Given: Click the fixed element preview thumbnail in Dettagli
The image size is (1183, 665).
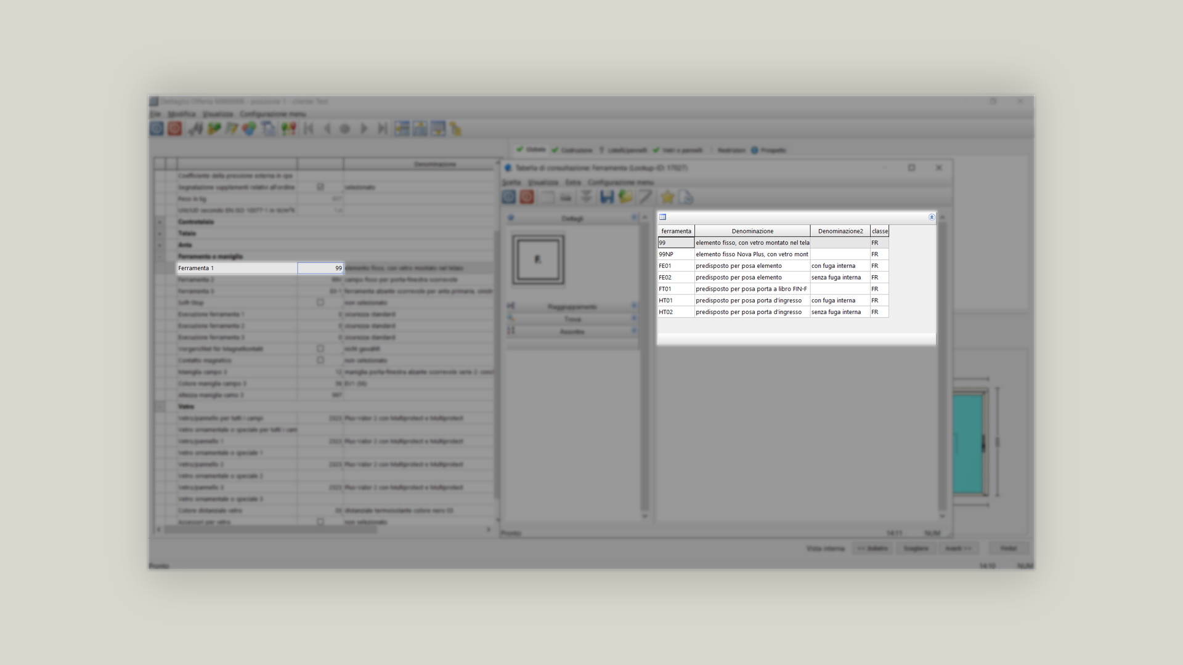Looking at the screenshot, I should [538, 260].
